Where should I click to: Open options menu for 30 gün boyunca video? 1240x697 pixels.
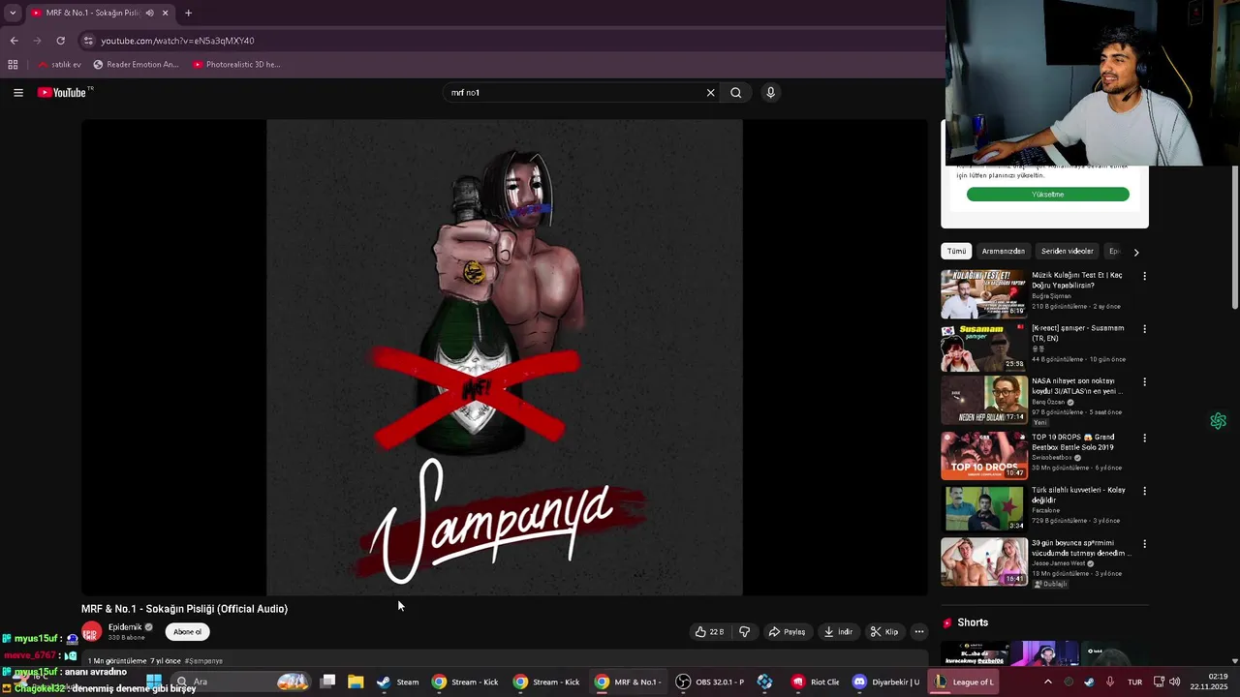(x=1144, y=544)
